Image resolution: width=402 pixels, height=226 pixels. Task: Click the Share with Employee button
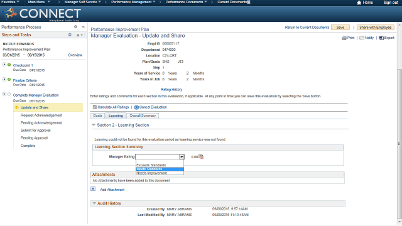375,28
